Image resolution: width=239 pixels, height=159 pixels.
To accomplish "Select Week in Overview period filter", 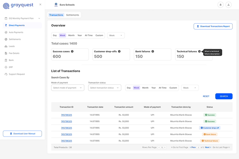I will pyautogui.click(x=62, y=35).
